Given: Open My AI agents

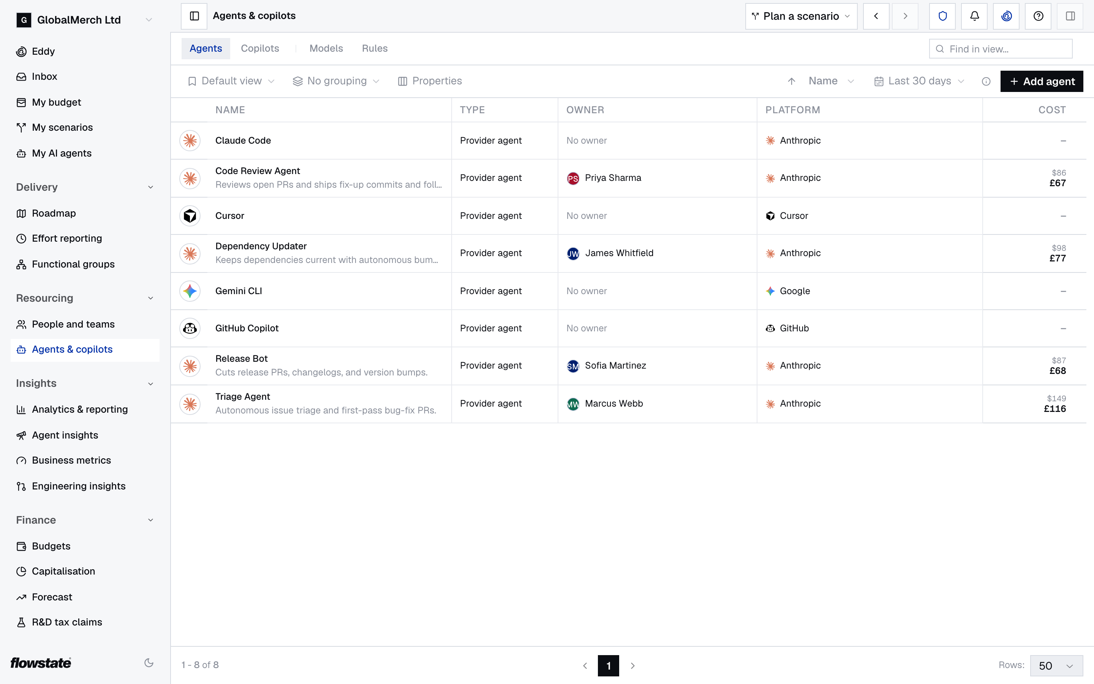Looking at the screenshot, I should click(85, 154).
